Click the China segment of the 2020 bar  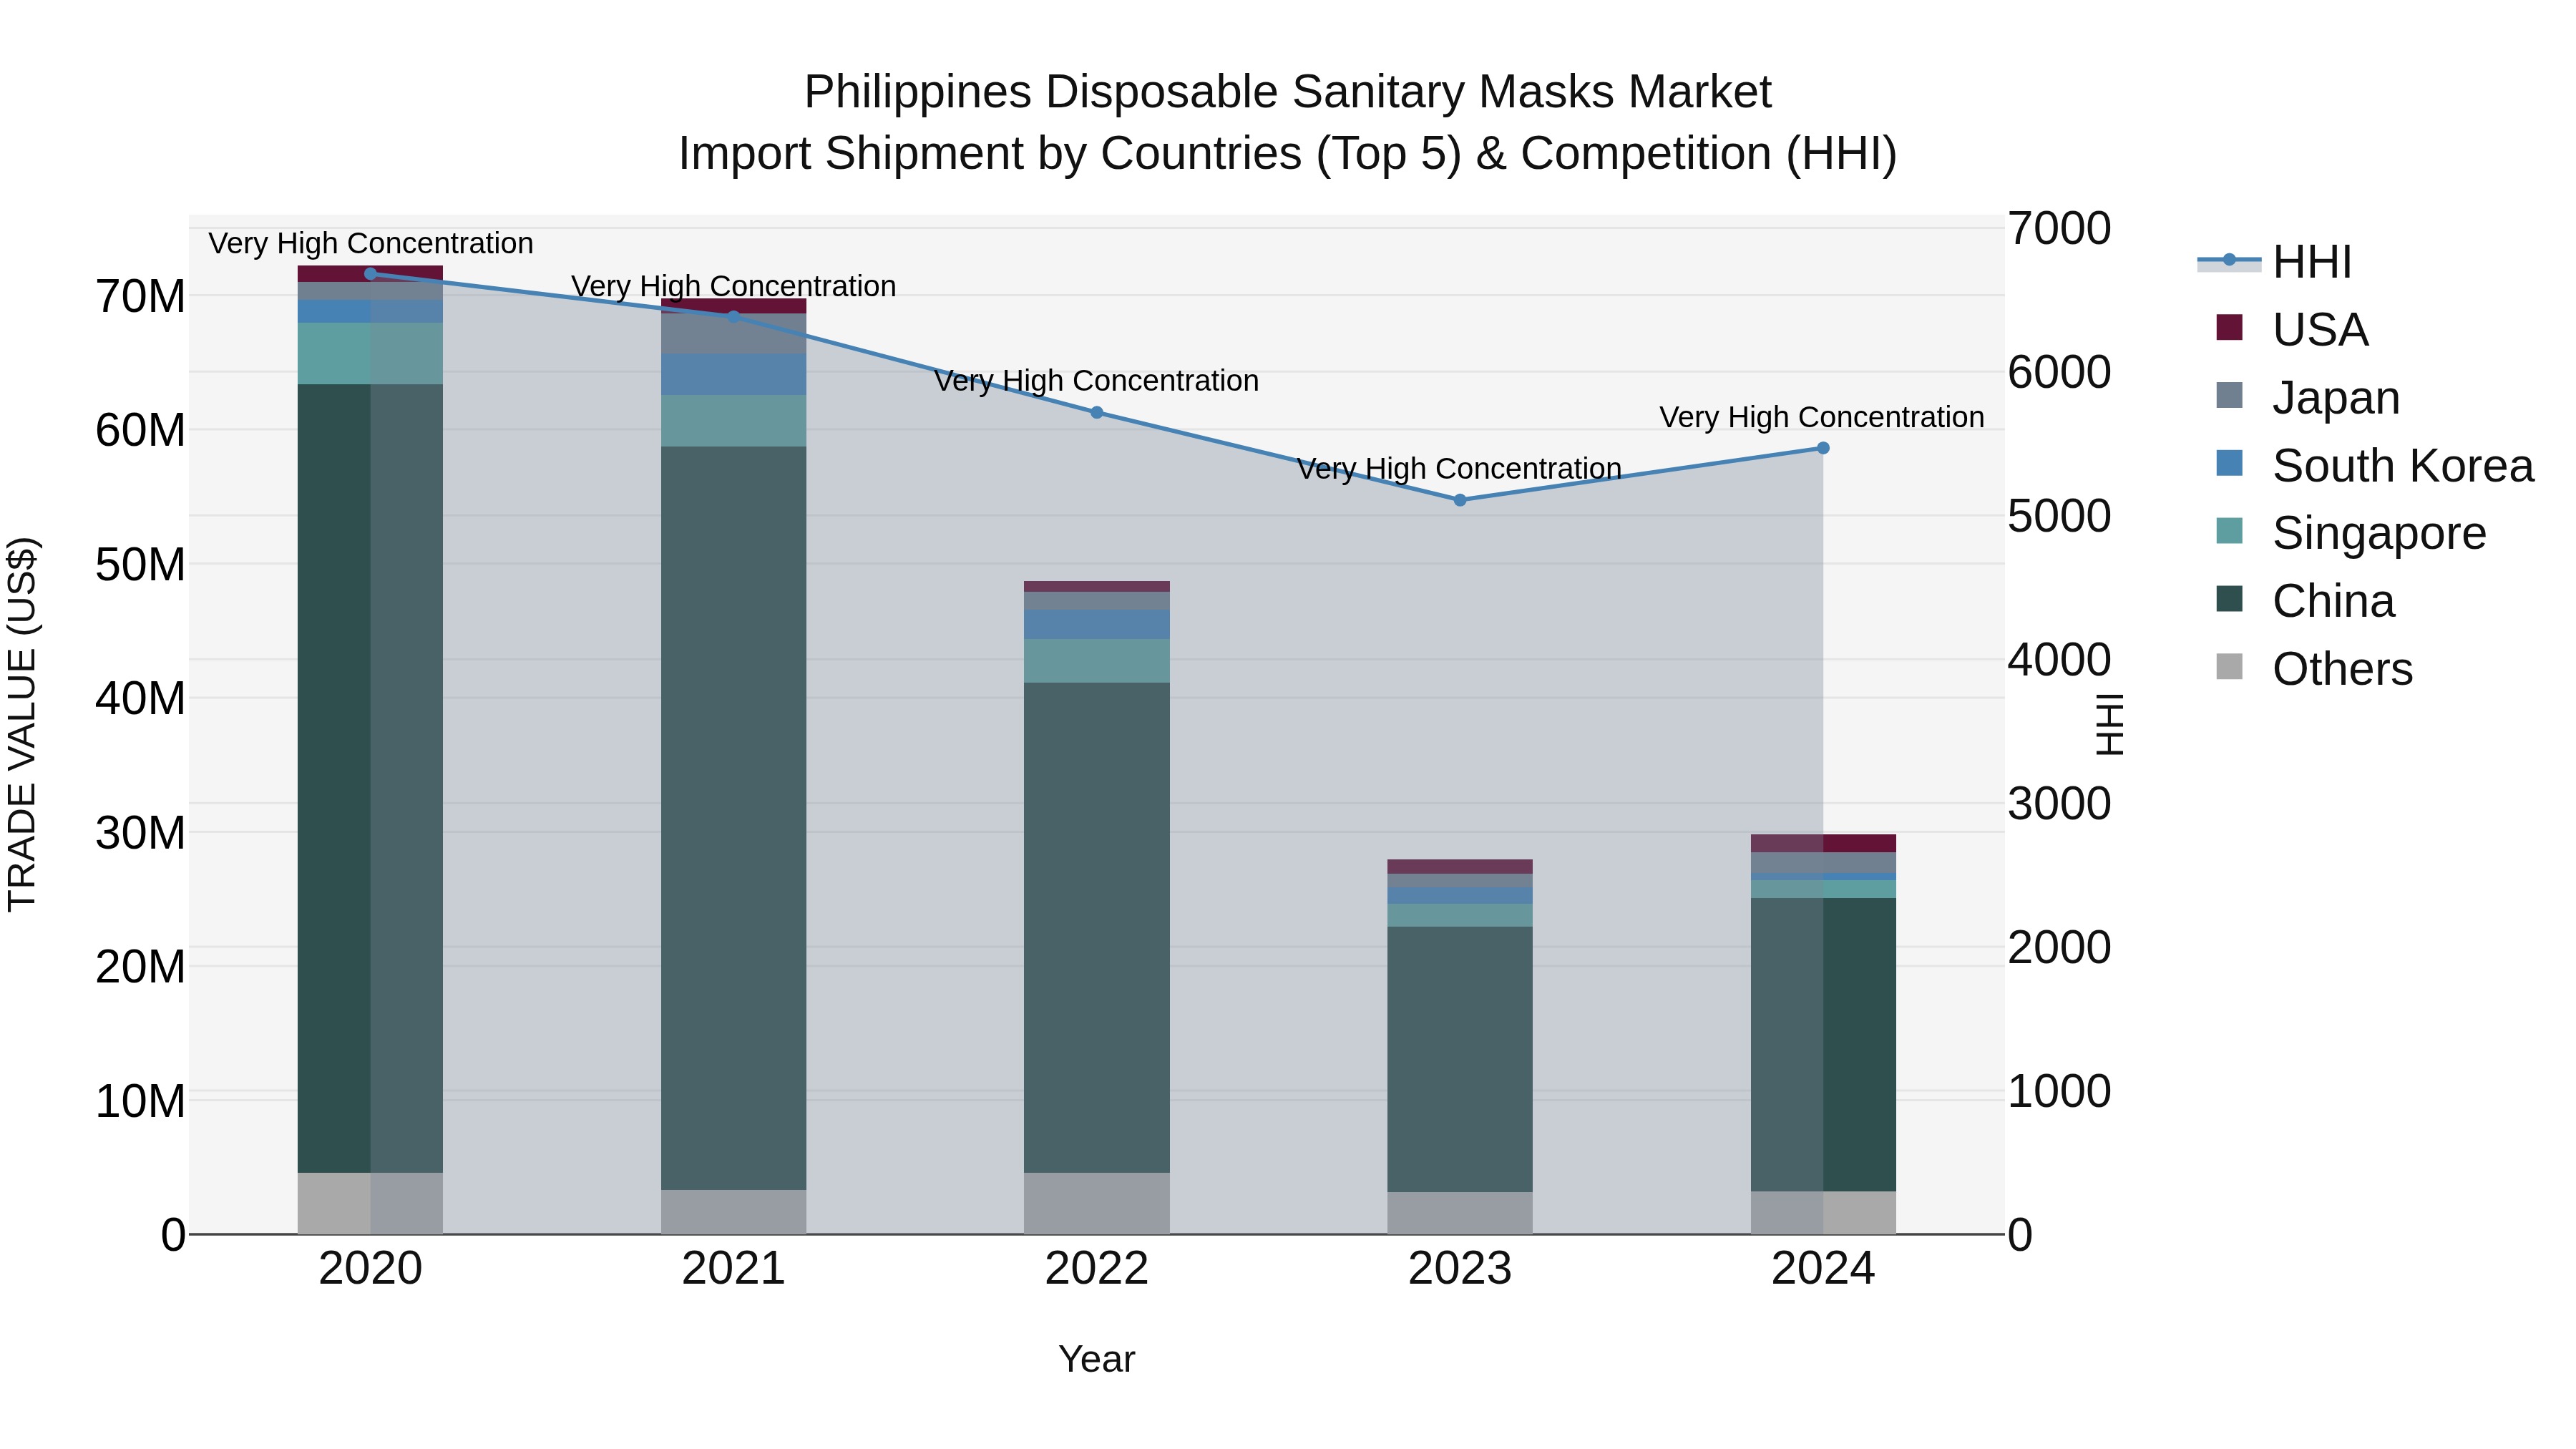tap(371, 778)
